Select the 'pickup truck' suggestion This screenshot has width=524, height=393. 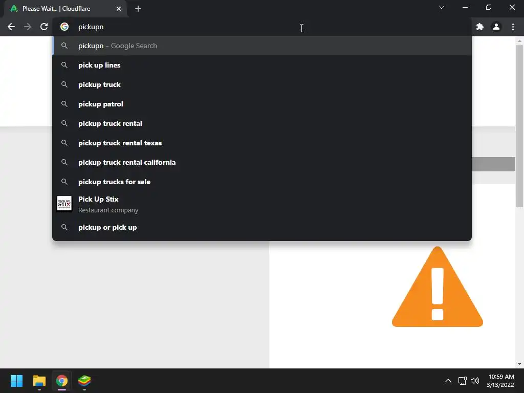tap(262, 84)
